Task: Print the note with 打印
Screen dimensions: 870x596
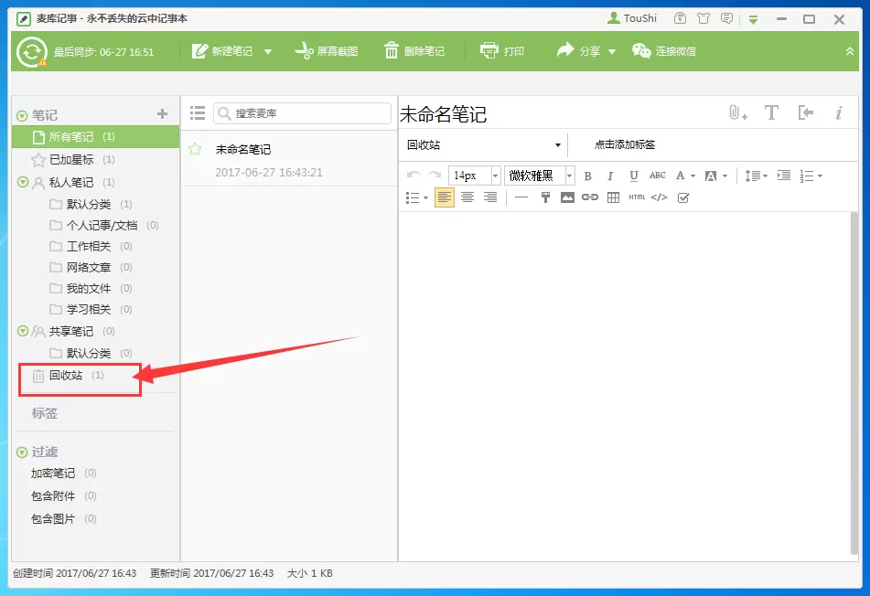Action: click(x=502, y=51)
